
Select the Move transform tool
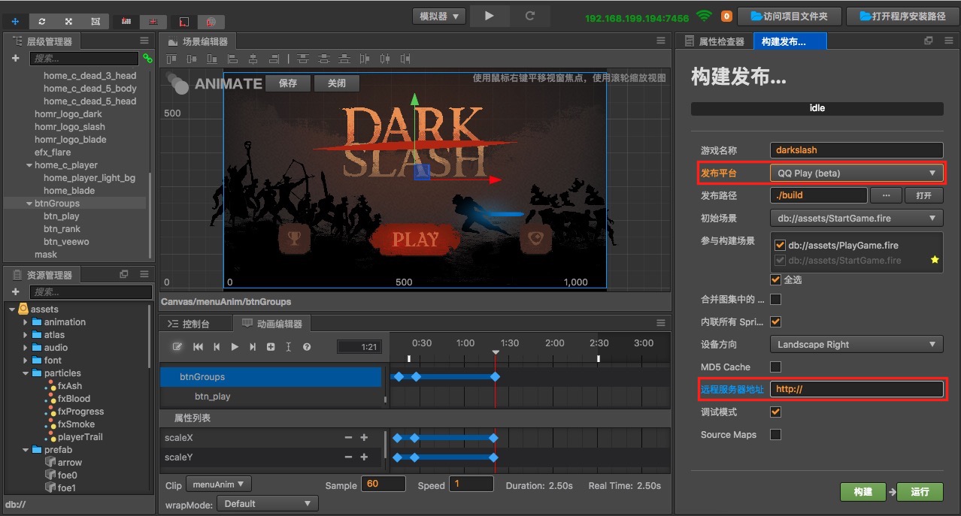pos(15,21)
